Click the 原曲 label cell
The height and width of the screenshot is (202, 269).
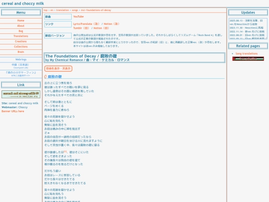click(58, 16)
